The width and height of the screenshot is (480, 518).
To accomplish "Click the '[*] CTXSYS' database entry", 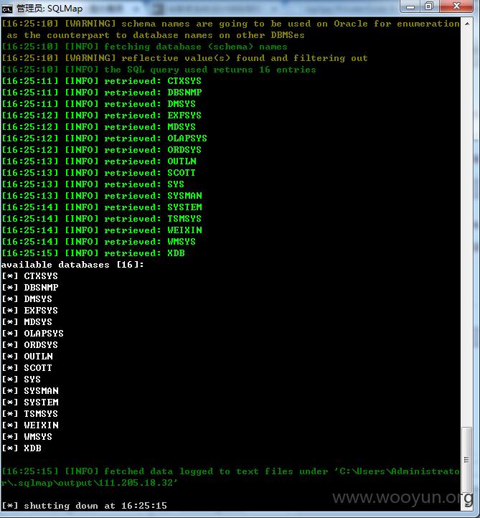I will [29, 276].
